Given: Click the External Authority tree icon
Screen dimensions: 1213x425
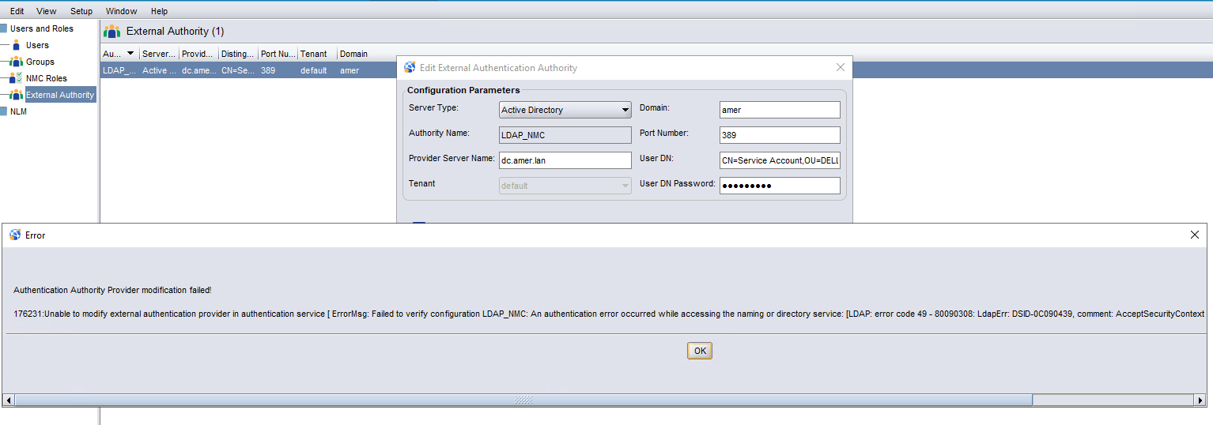Looking at the screenshot, I should 16,95.
